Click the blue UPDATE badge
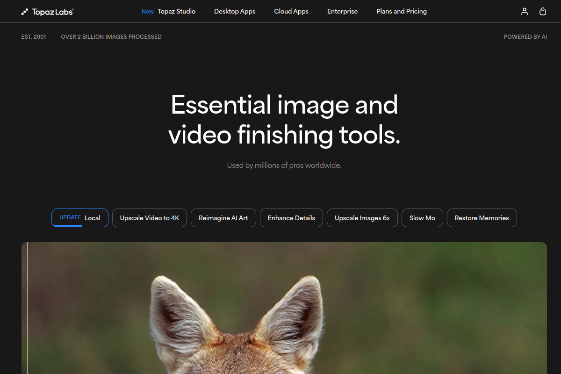Image resolution: width=561 pixels, height=374 pixels. pos(70,217)
